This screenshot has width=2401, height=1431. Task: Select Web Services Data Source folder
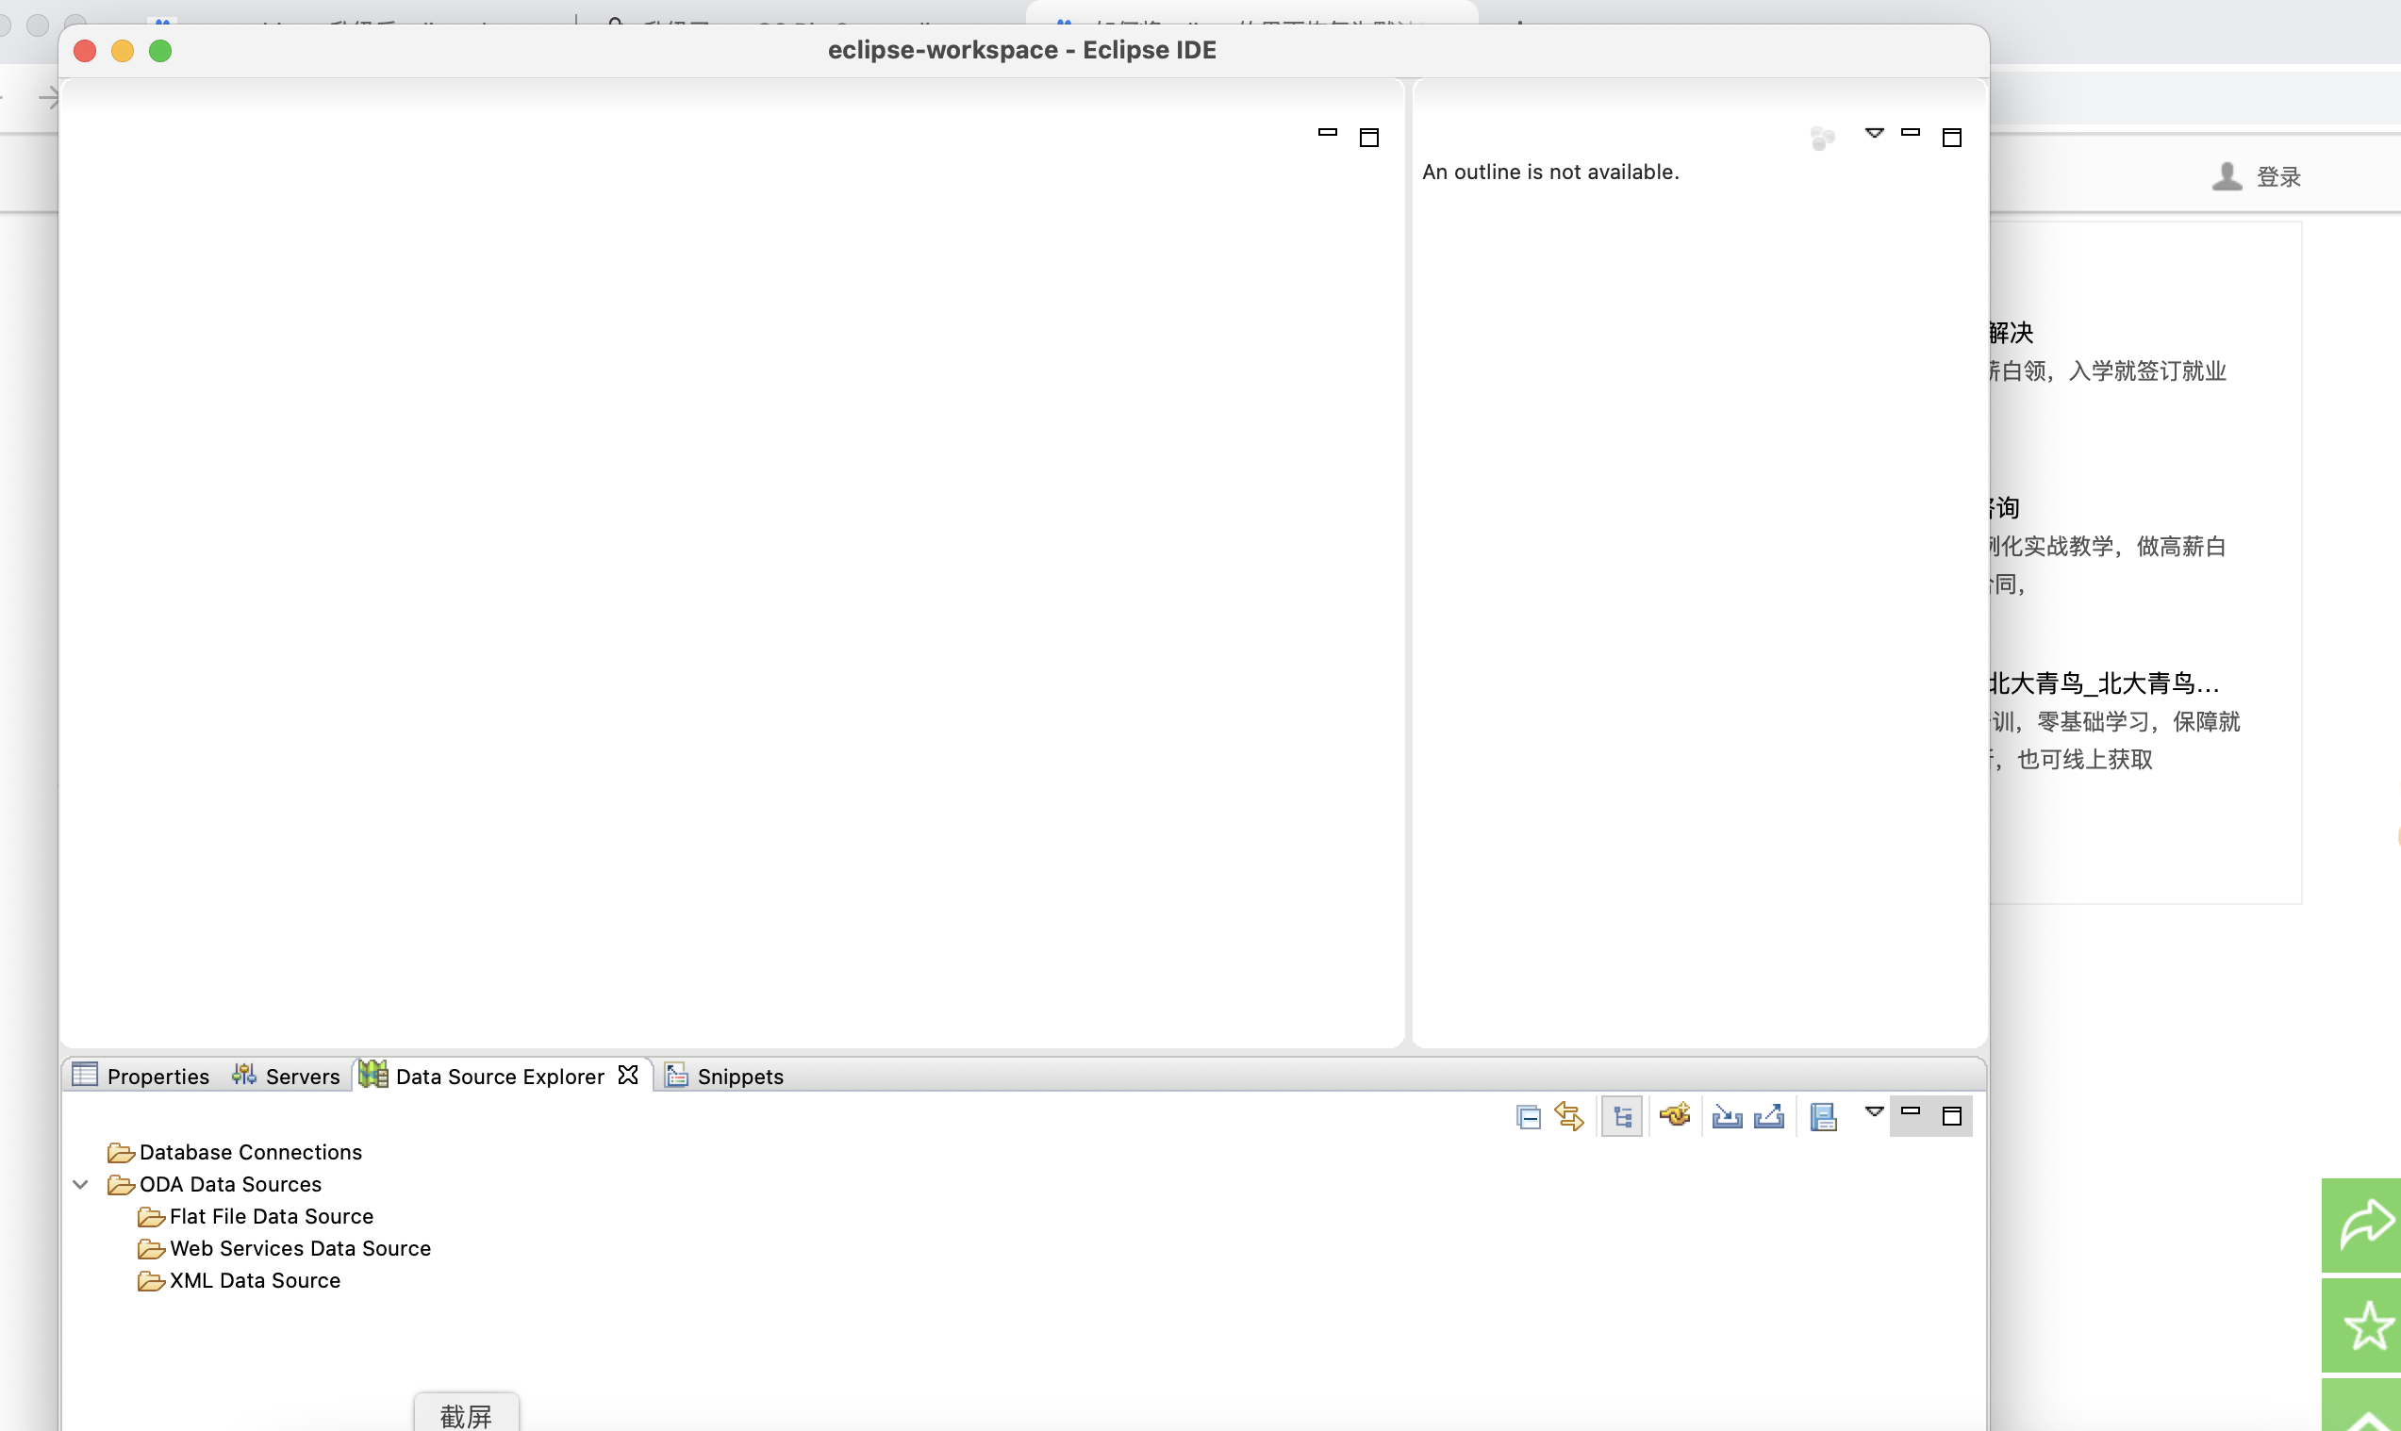pyautogui.click(x=284, y=1249)
